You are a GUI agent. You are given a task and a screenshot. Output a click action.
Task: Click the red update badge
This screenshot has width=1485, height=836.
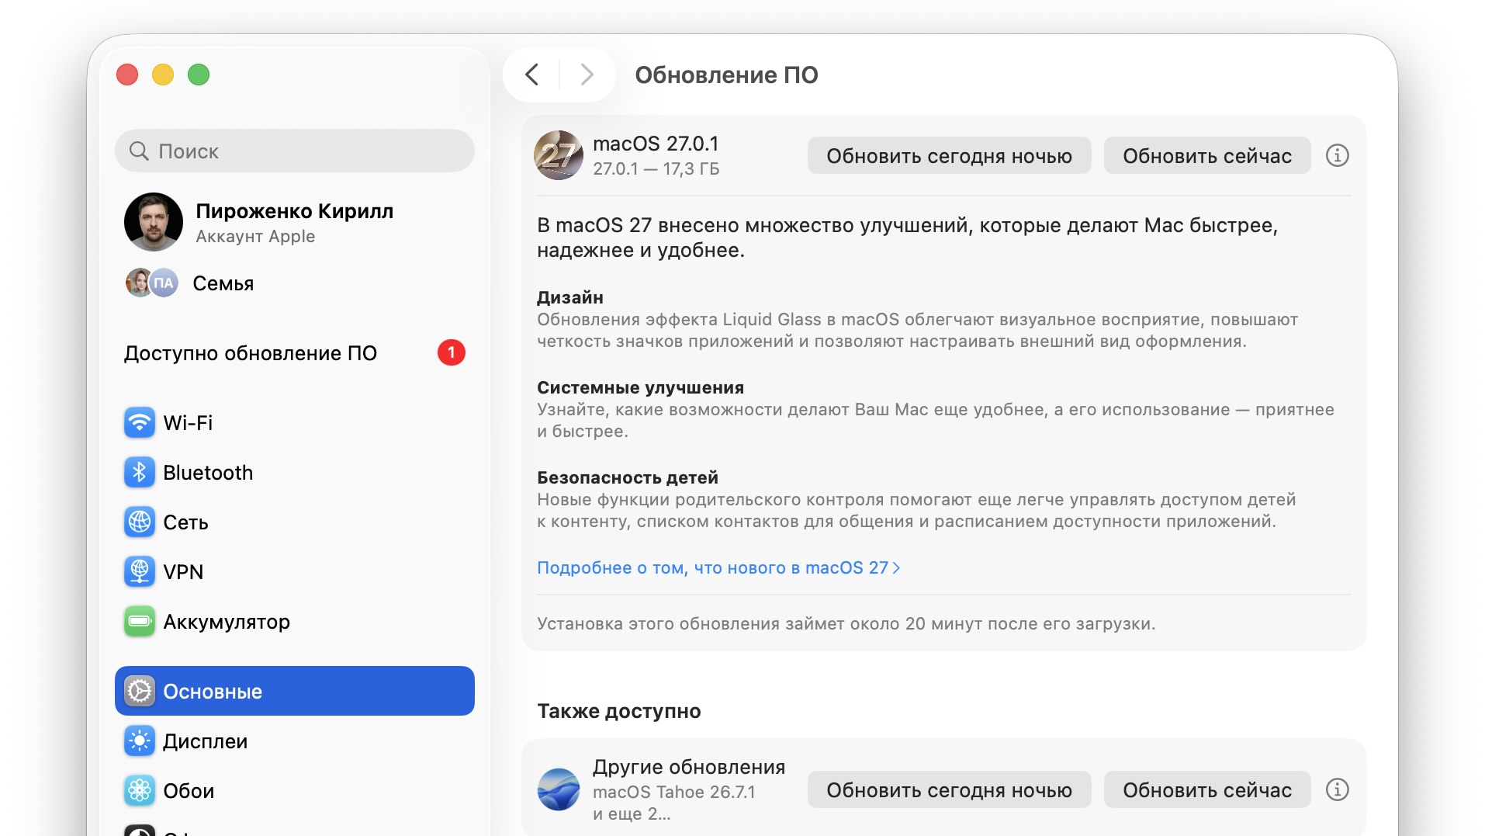[452, 353]
